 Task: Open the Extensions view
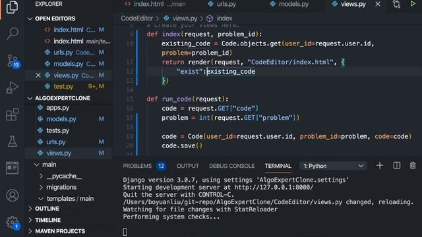pyautogui.click(x=12, y=115)
